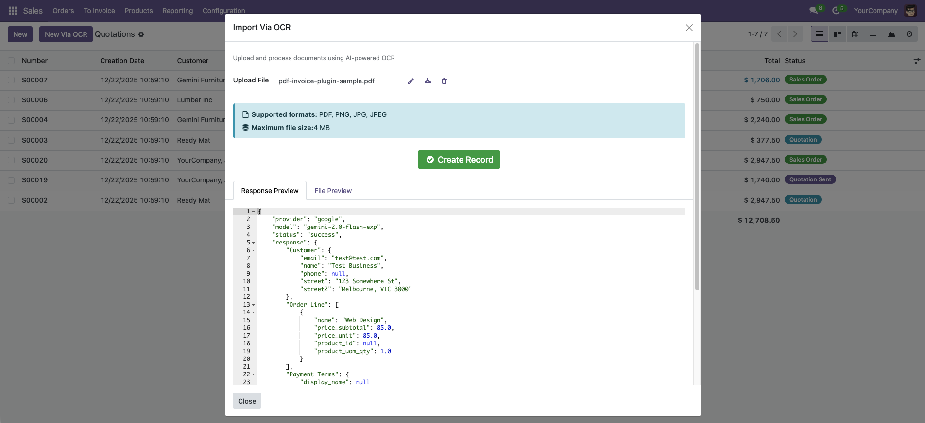This screenshot has height=423, width=925.
Task: Check the S00020 row checkbox
Action: click(11, 160)
